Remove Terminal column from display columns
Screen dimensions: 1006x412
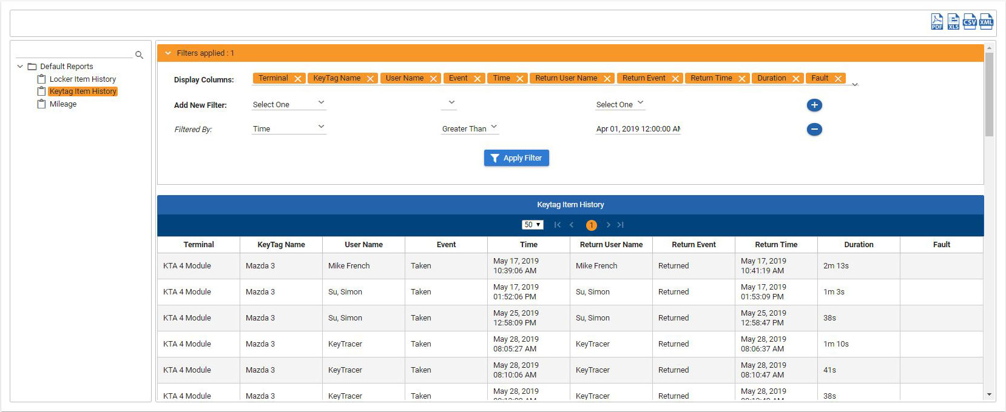(298, 79)
